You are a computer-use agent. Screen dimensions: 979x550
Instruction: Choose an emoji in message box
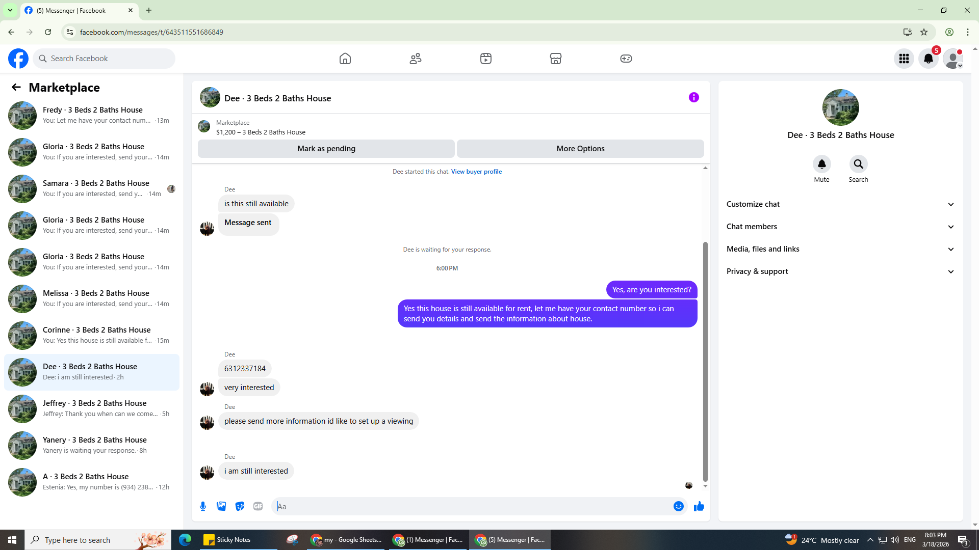point(678,506)
